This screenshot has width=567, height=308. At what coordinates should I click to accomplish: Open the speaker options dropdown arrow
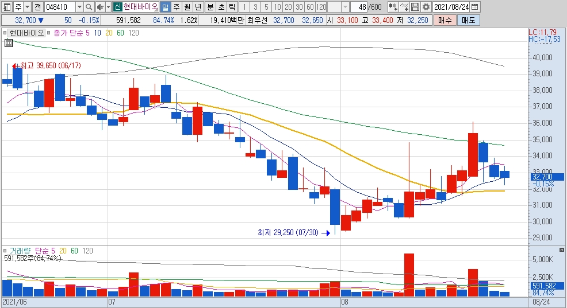pyautogui.click(x=108, y=7)
